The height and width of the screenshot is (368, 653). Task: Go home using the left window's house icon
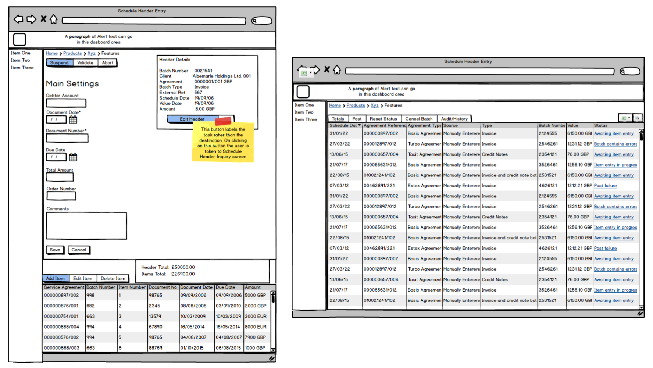coord(54,19)
